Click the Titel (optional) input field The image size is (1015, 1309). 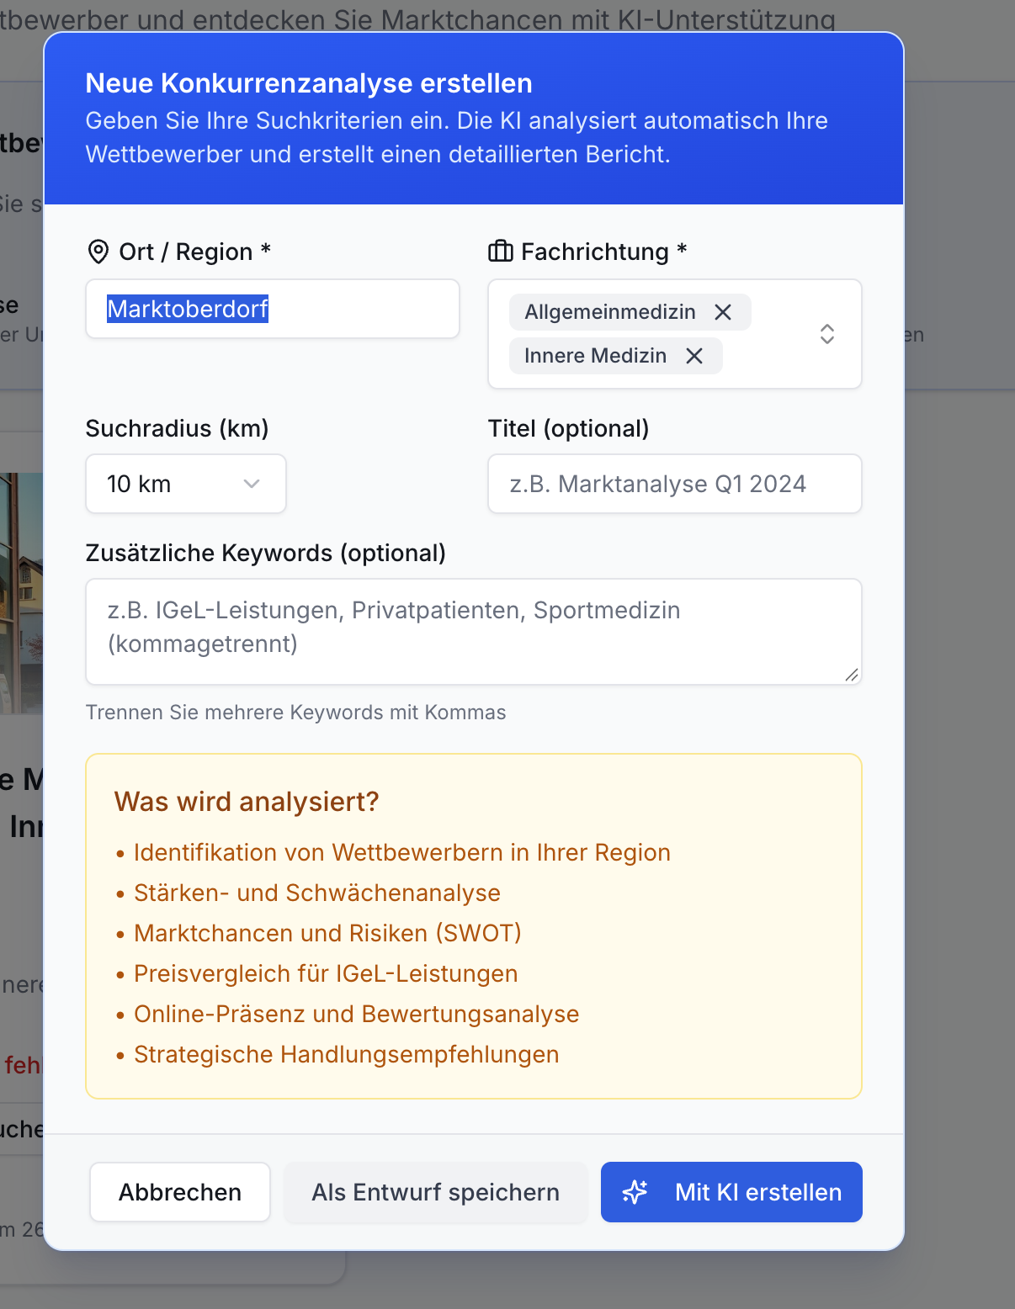pyautogui.click(x=675, y=484)
